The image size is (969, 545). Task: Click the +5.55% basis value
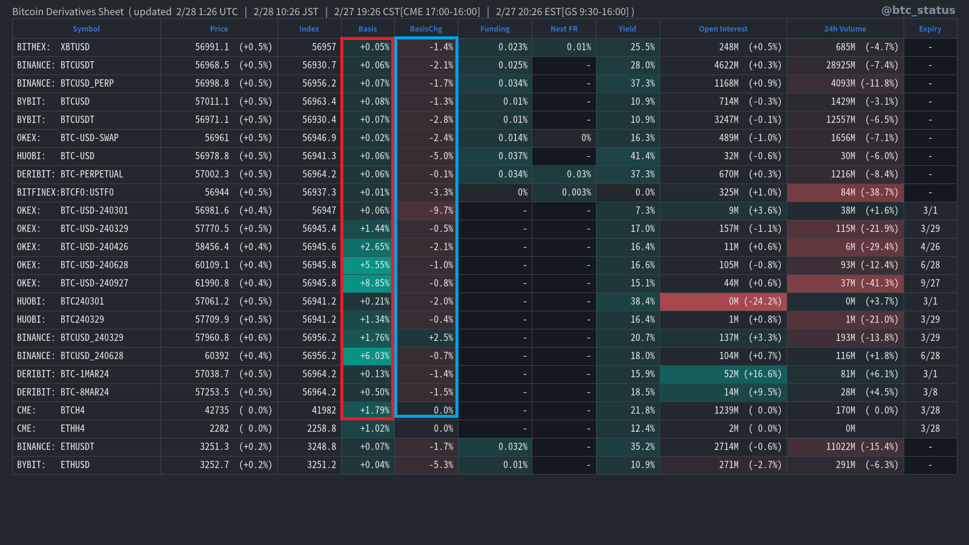pos(375,265)
